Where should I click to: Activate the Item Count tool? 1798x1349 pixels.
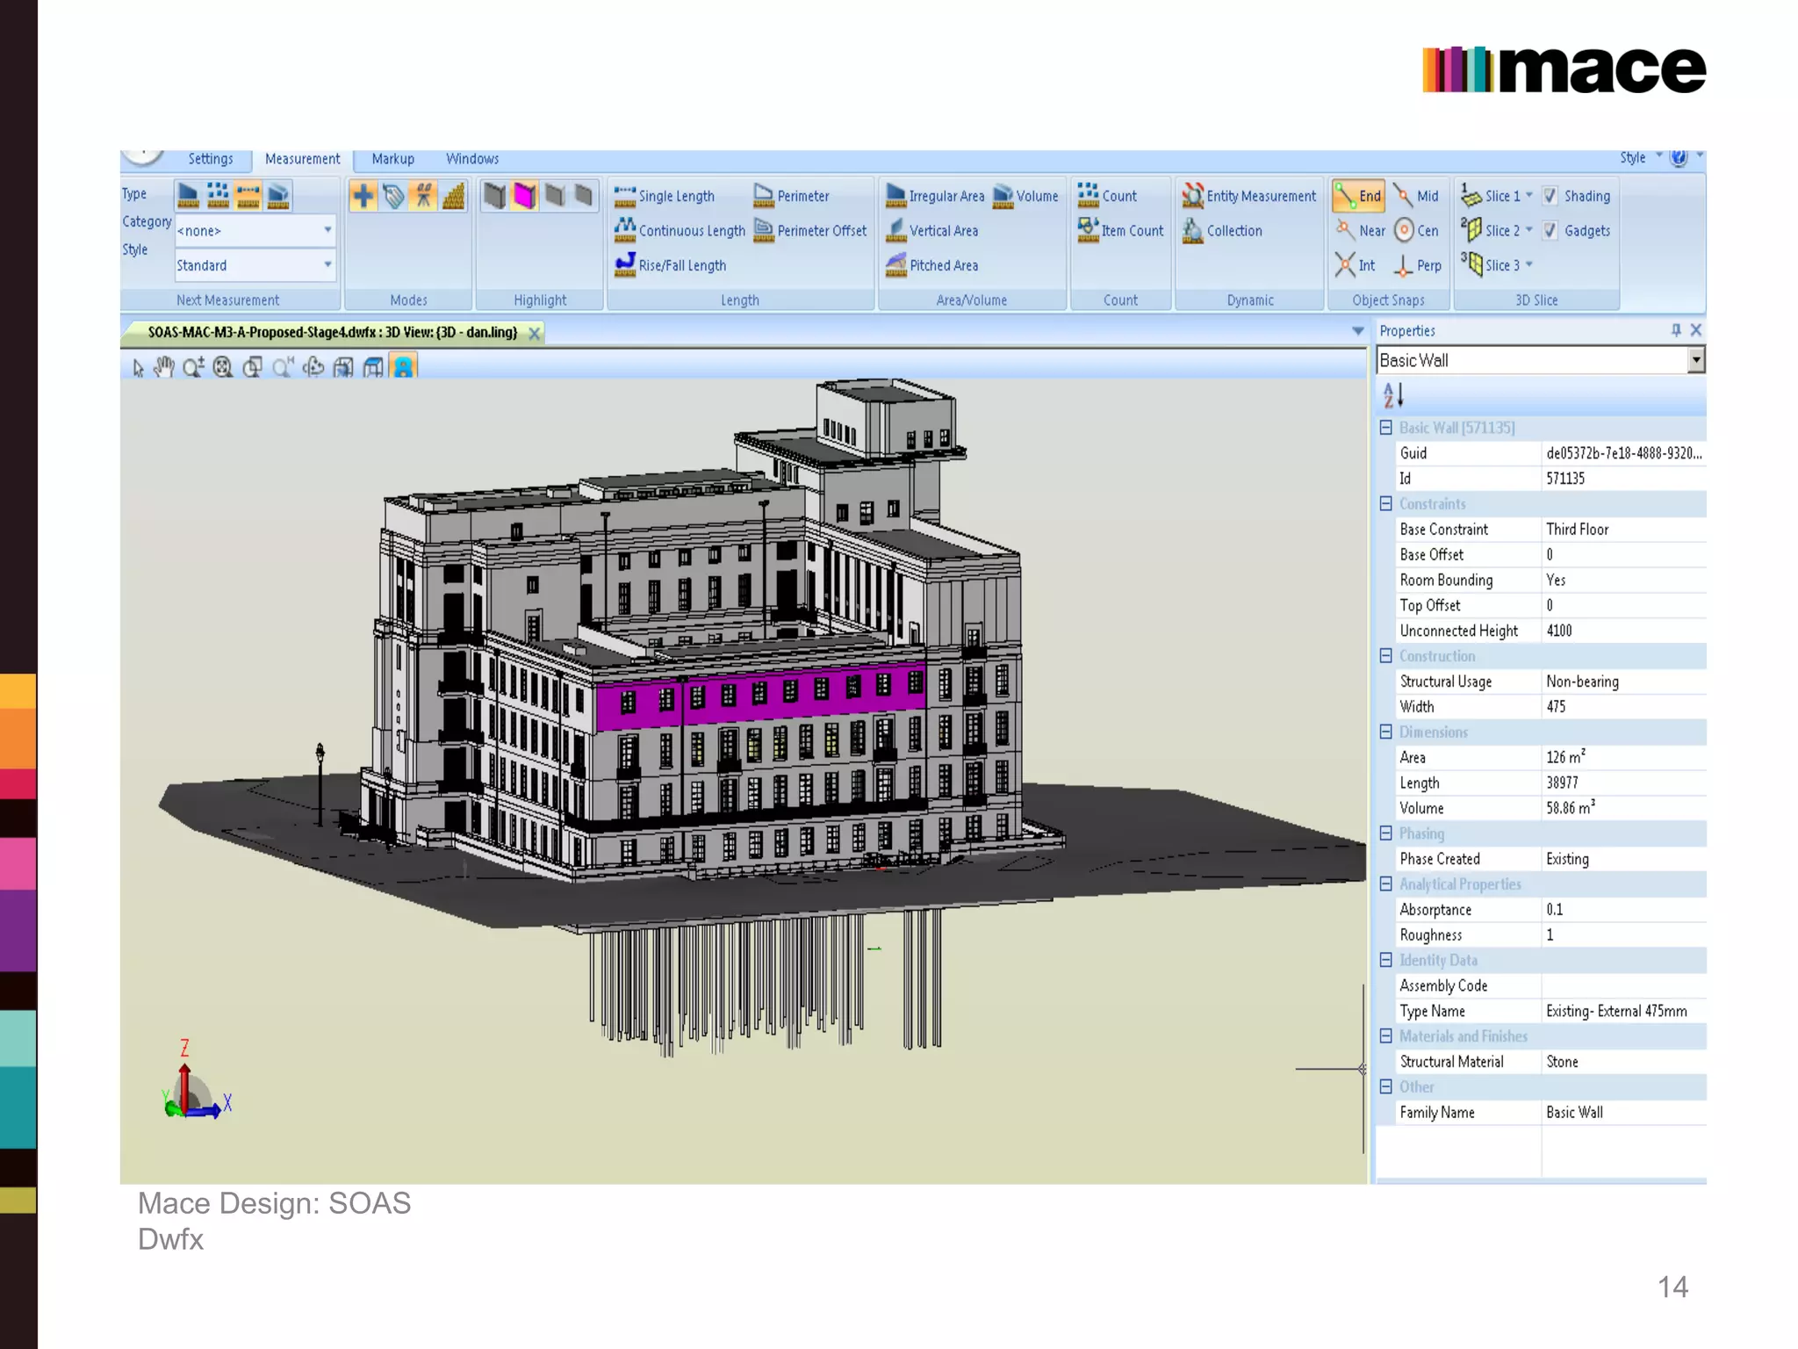point(1120,230)
